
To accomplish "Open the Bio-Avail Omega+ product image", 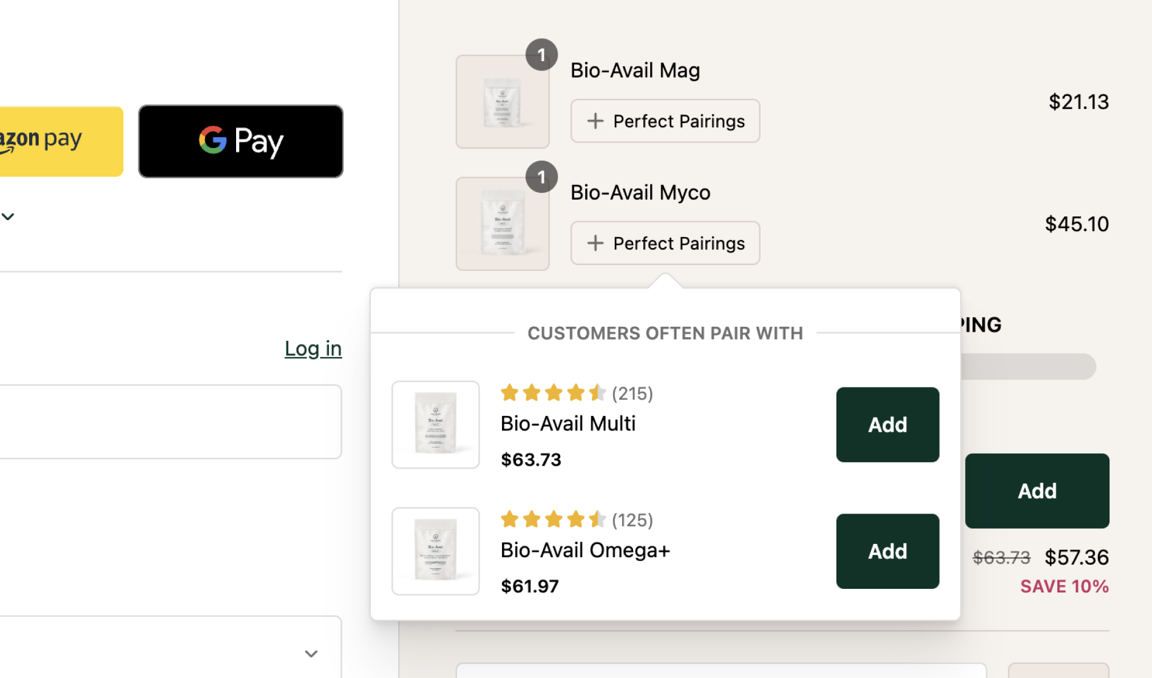I will point(435,551).
